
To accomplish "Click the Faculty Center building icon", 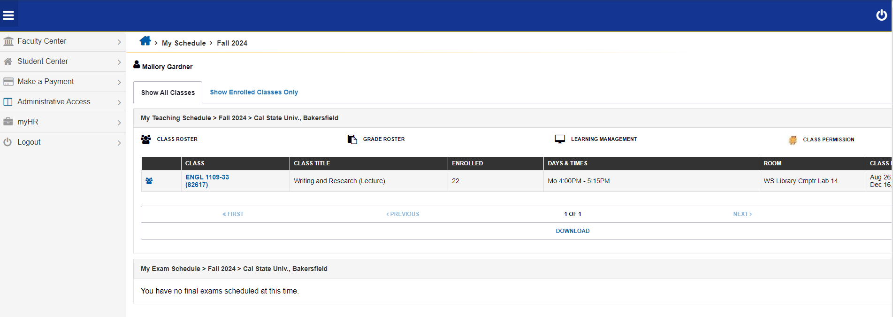I will (8, 41).
